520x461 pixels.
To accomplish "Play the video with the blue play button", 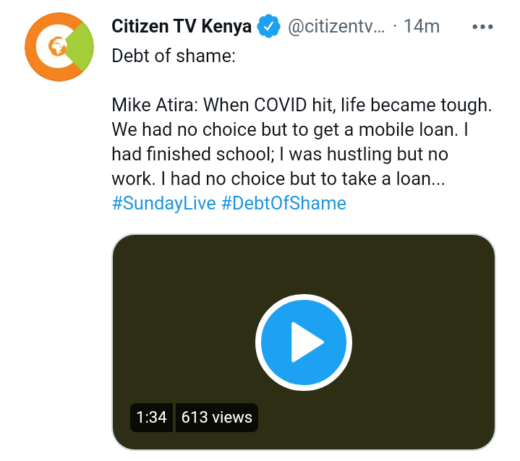I will pyautogui.click(x=304, y=342).
